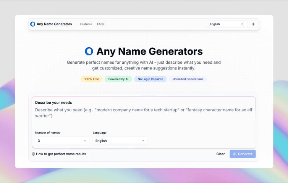Go to the Features nav item
288x183 pixels.
(x=86, y=24)
